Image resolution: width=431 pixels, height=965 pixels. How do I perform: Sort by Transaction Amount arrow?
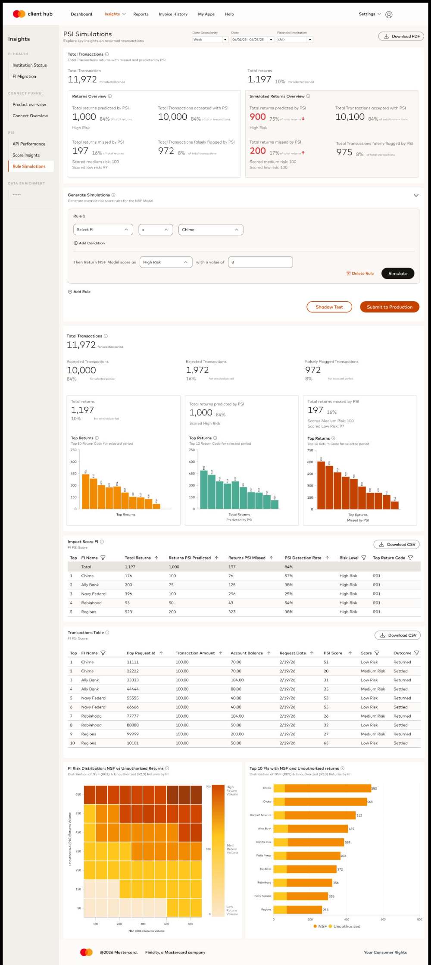[x=221, y=653]
